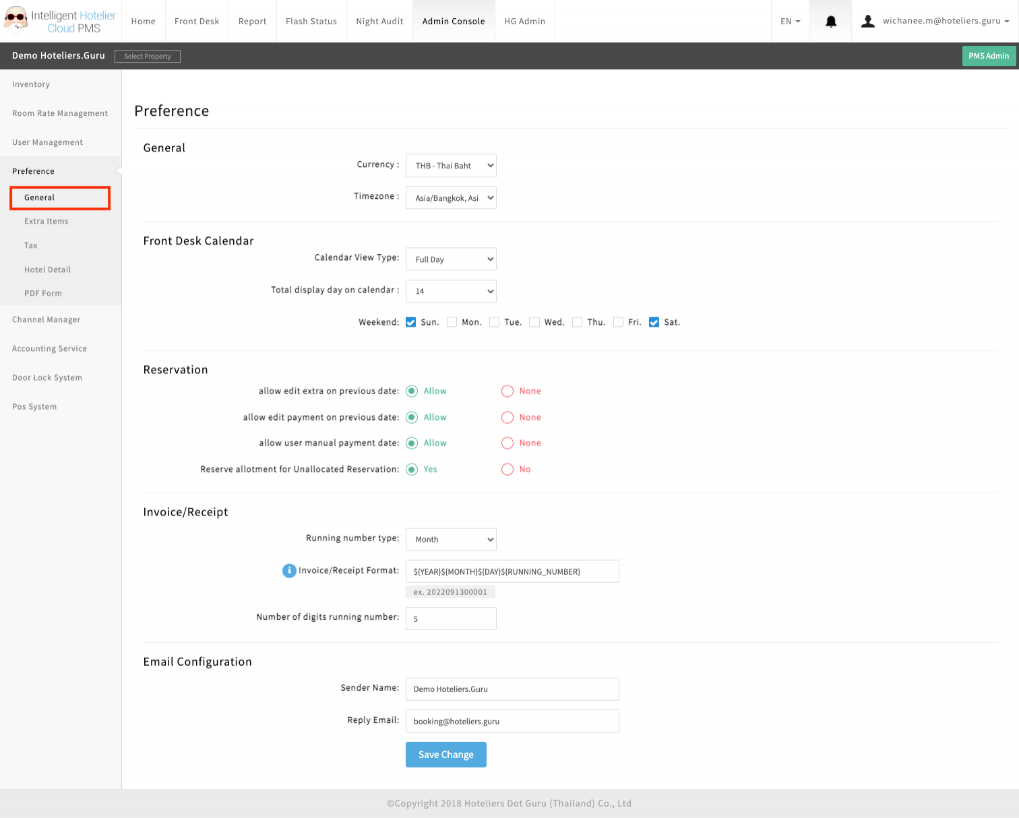
Task: Go to the Night Audit tab
Action: (x=379, y=22)
